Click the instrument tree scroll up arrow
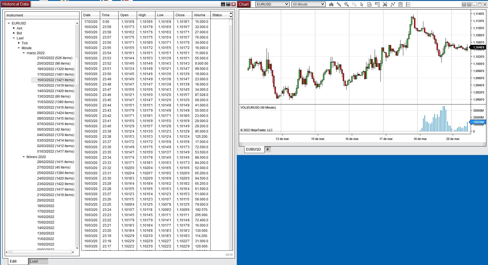This screenshot has height=265, width=488. [x=77, y=23]
